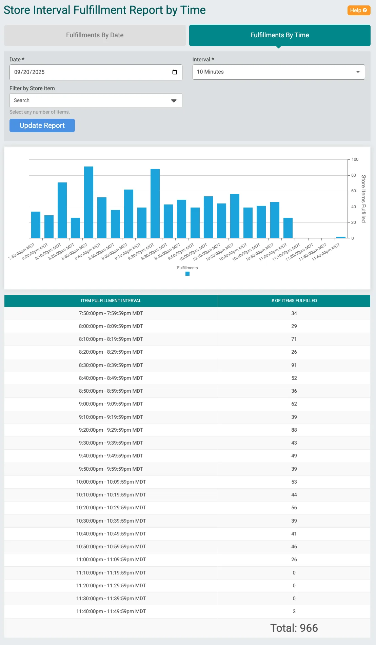The width and height of the screenshot is (376, 645).
Task: Click Item Fulfillment Interval column header
Action: coord(111,301)
